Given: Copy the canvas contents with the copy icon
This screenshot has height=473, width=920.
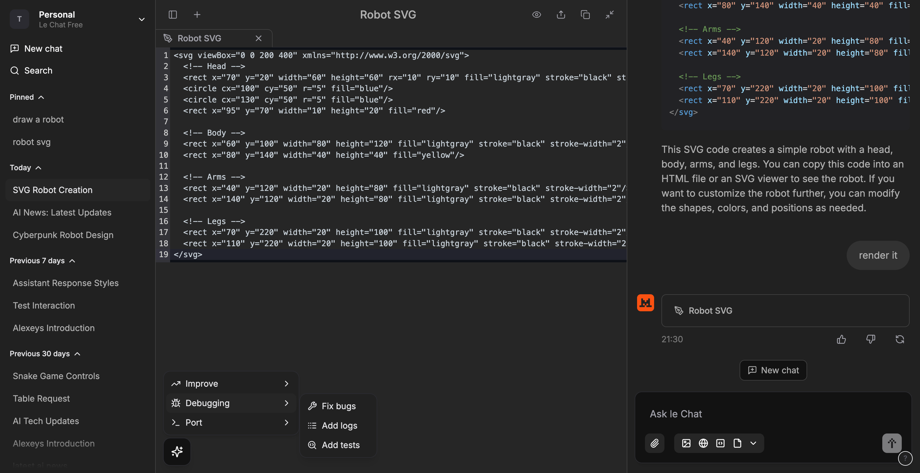Looking at the screenshot, I should tap(585, 15).
